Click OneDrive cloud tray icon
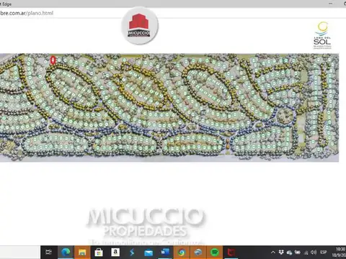 click(290, 253)
